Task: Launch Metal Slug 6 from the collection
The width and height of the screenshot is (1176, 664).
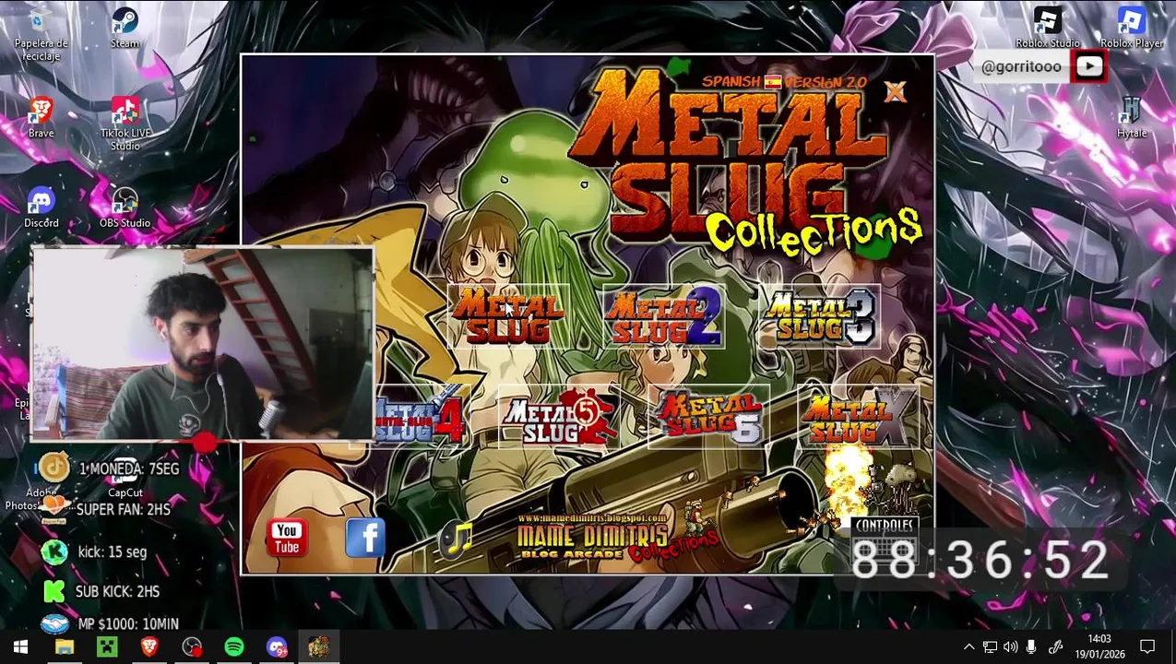Action: pyautogui.click(x=708, y=418)
